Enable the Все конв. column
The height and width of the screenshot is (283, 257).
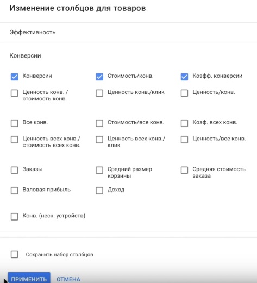point(14,123)
